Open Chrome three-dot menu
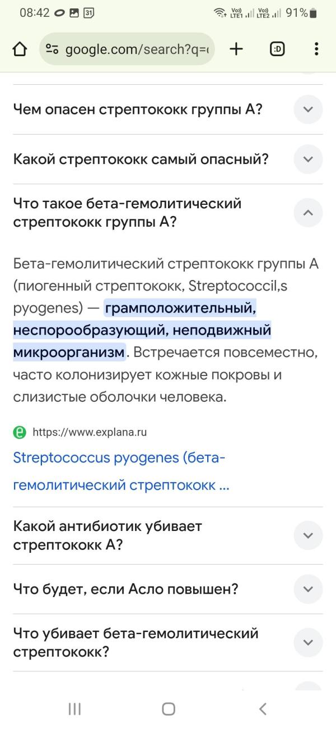 pos(316,49)
